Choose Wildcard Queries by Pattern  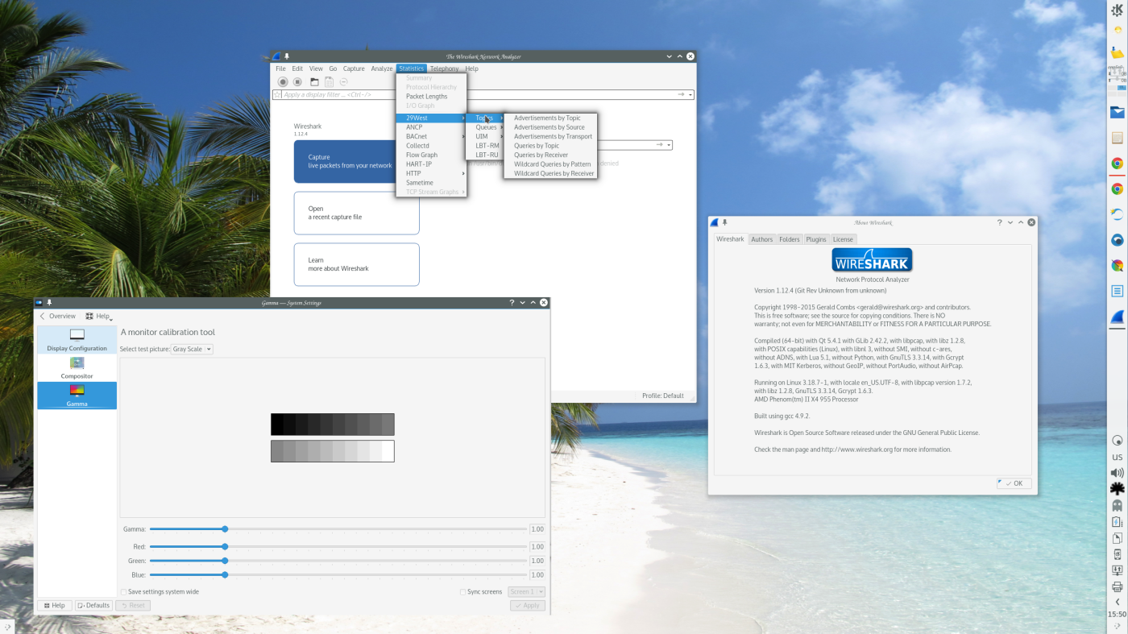point(550,164)
